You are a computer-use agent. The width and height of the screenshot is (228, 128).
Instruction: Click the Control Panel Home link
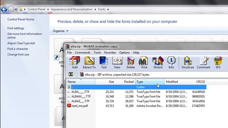coord(21,19)
